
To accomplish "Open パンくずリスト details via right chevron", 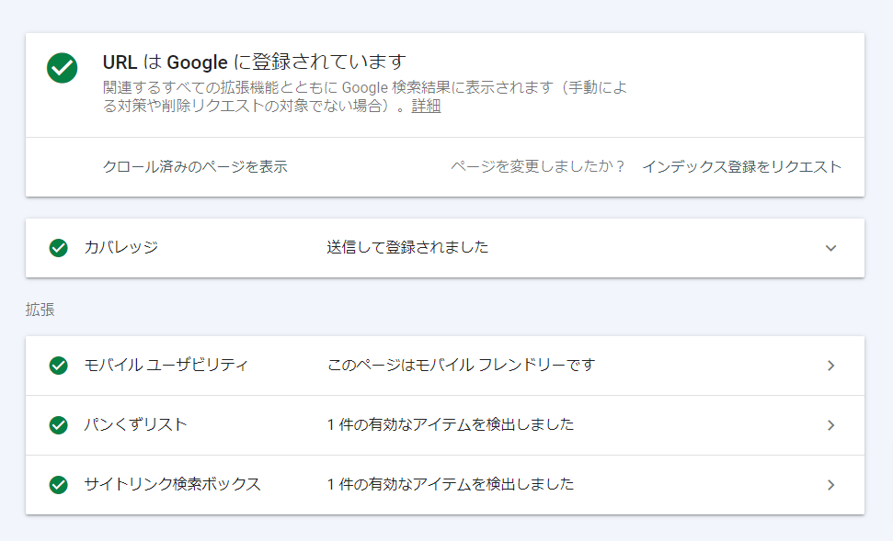I will [x=830, y=425].
